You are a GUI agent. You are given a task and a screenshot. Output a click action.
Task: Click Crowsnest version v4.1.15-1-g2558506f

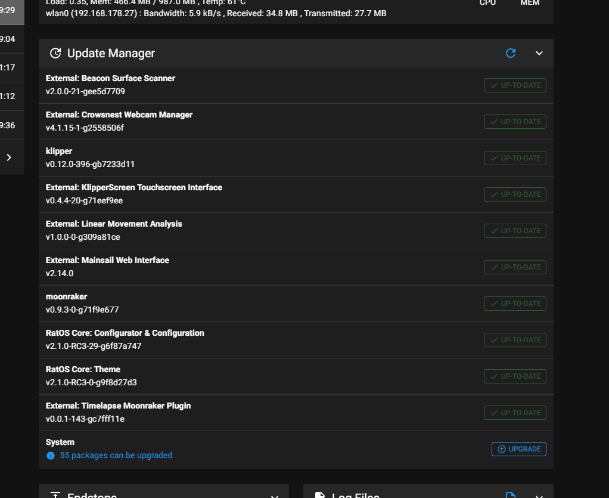tap(85, 128)
